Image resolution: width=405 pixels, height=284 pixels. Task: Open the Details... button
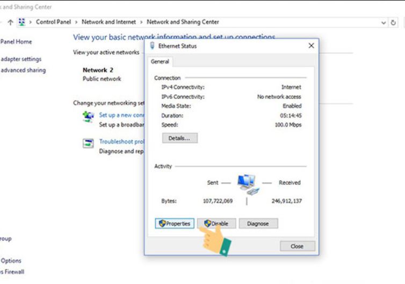[179, 138]
